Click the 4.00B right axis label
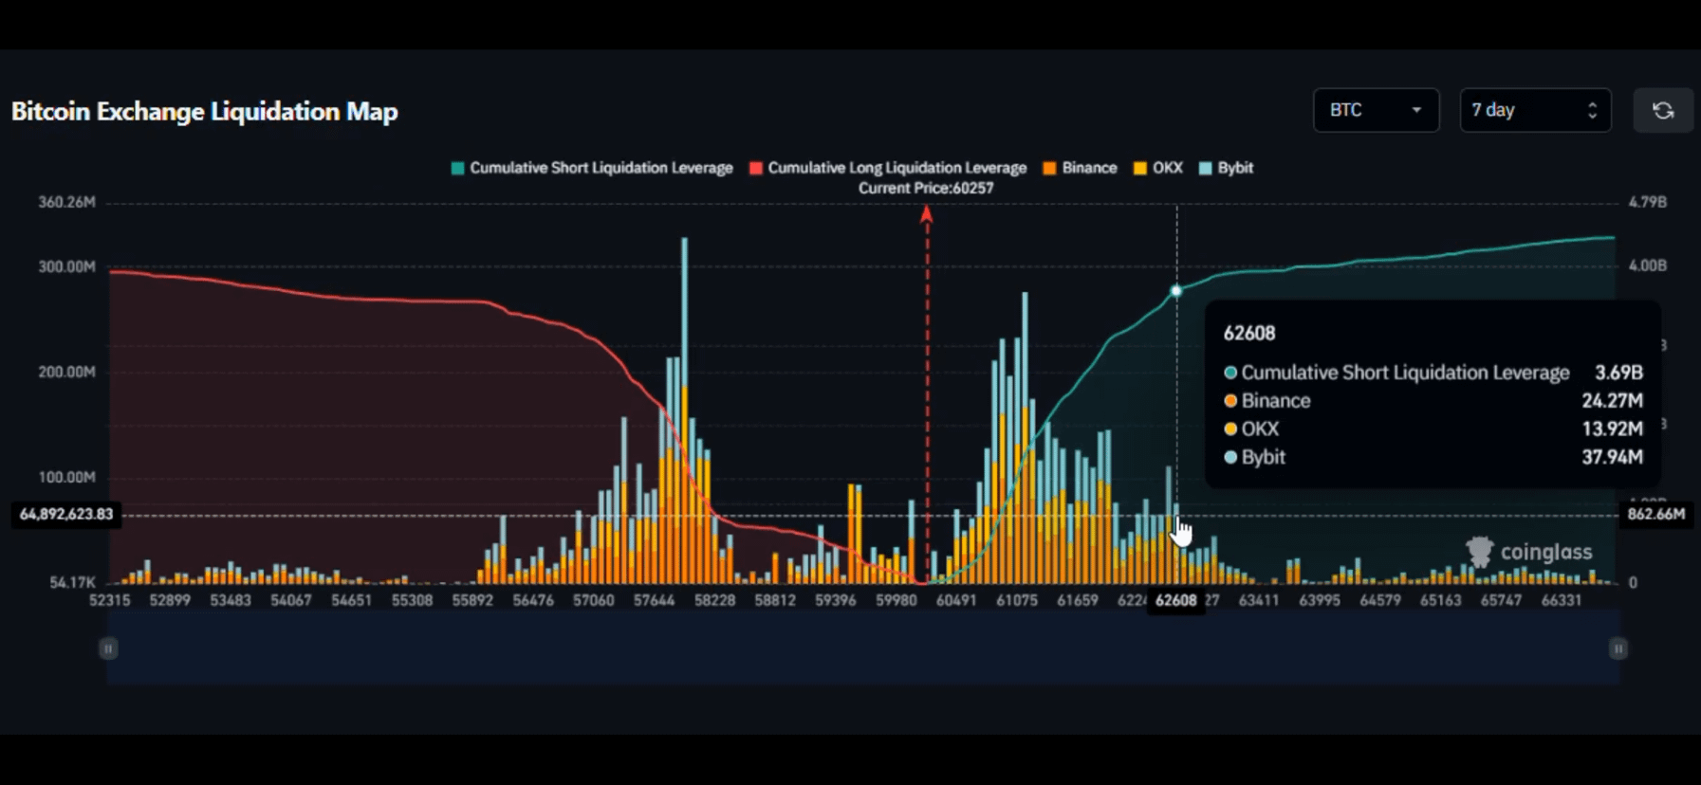The width and height of the screenshot is (1701, 785). [x=1648, y=265]
